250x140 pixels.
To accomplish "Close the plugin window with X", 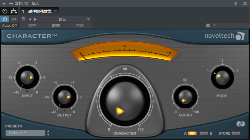I will (x=245, y=4).
